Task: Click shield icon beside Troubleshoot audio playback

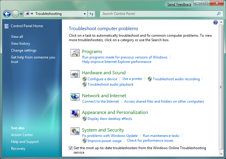Action: click(85, 84)
